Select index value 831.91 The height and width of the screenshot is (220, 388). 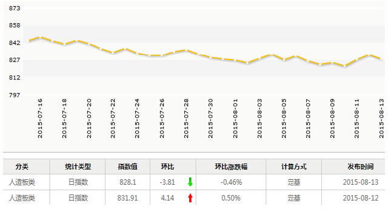128,198
